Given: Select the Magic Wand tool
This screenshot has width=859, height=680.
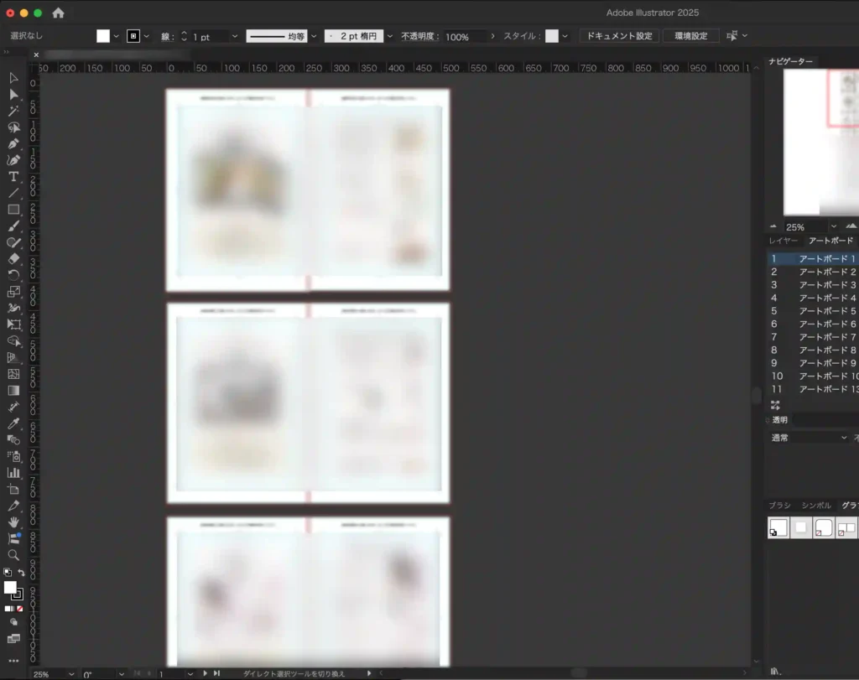Looking at the screenshot, I should [13, 112].
